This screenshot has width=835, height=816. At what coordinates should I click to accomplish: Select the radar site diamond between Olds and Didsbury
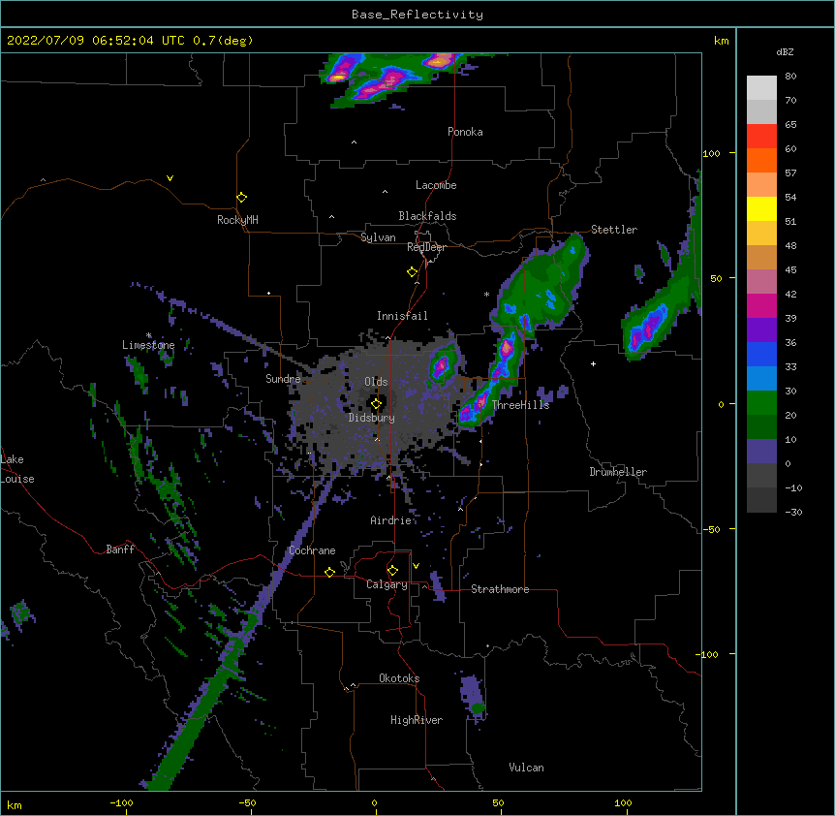pyautogui.click(x=376, y=404)
